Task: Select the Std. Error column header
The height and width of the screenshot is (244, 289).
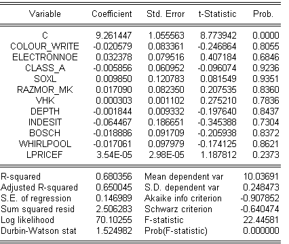Action: [x=166, y=14]
